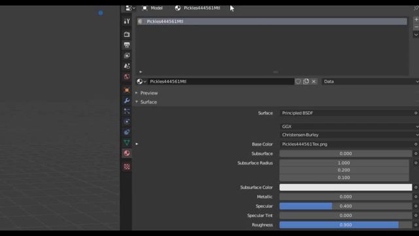
Task: Click the Model object icon in header
Action: [145, 8]
